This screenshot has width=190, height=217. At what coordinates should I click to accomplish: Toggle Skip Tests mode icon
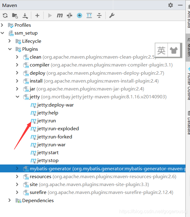70,15
